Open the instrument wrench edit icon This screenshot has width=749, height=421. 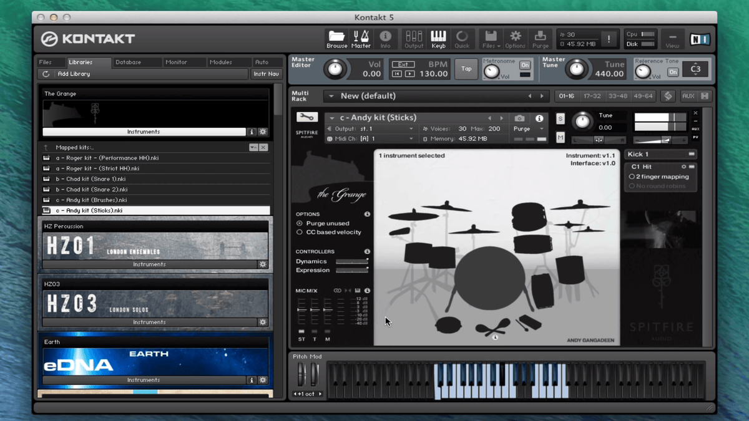point(306,117)
